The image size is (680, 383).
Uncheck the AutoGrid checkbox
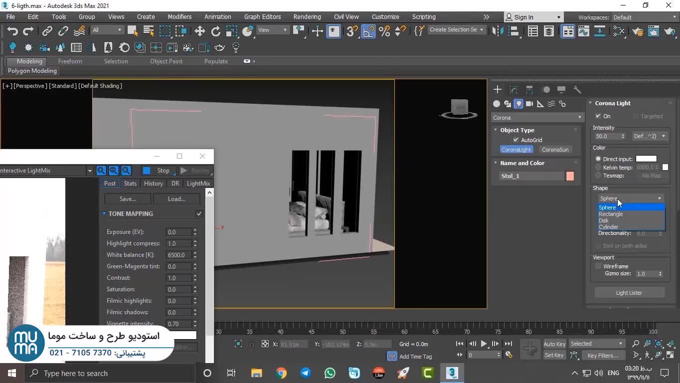tap(516, 140)
